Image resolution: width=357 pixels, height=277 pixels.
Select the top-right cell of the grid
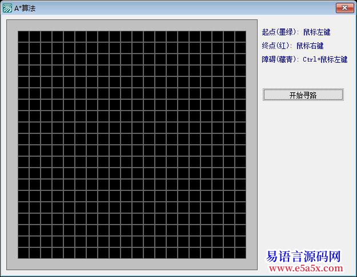[240, 36]
